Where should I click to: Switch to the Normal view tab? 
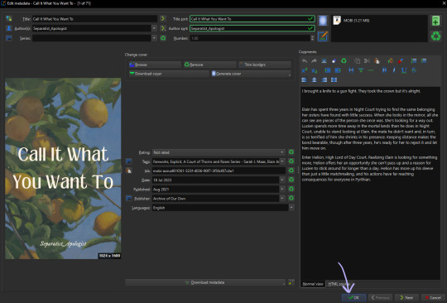[313, 284]
